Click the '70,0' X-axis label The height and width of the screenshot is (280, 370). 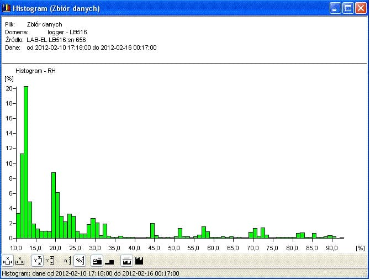[253, 248]
